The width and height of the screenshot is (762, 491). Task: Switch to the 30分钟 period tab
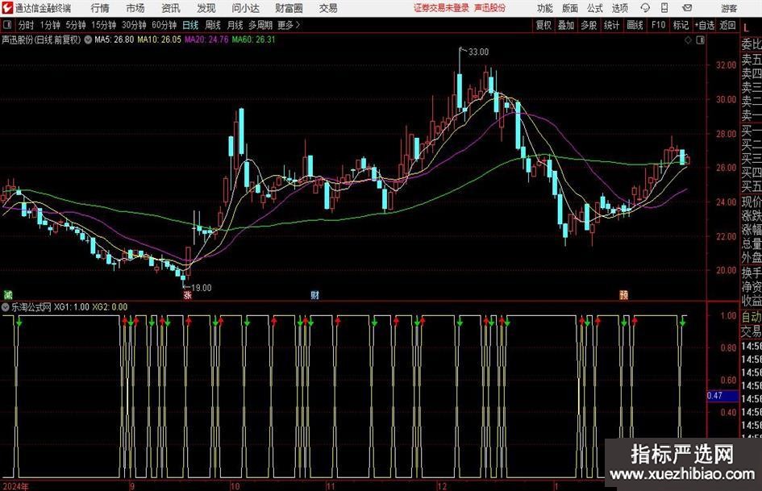pos(134,25)
